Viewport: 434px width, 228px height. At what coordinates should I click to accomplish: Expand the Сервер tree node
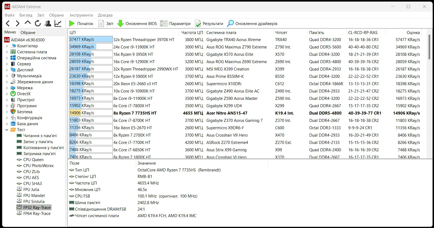coord(7,64)
